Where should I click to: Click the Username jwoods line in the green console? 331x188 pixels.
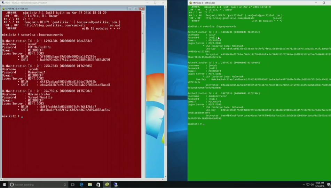202,65
